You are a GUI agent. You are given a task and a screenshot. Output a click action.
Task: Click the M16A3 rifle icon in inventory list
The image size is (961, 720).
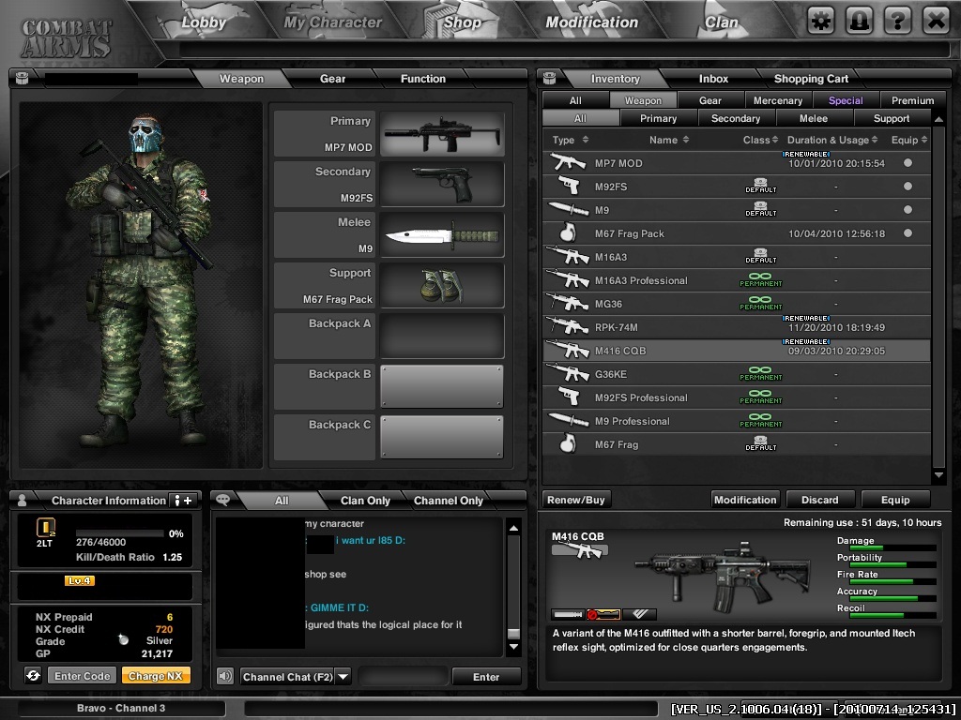568,256
